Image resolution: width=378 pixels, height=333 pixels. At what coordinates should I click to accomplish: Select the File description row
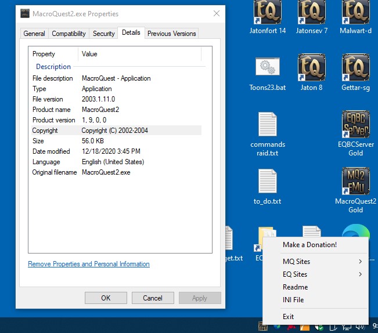(x=117, y=78)
